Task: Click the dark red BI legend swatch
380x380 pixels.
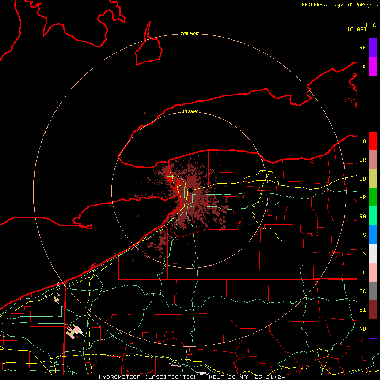Action: 373,310
